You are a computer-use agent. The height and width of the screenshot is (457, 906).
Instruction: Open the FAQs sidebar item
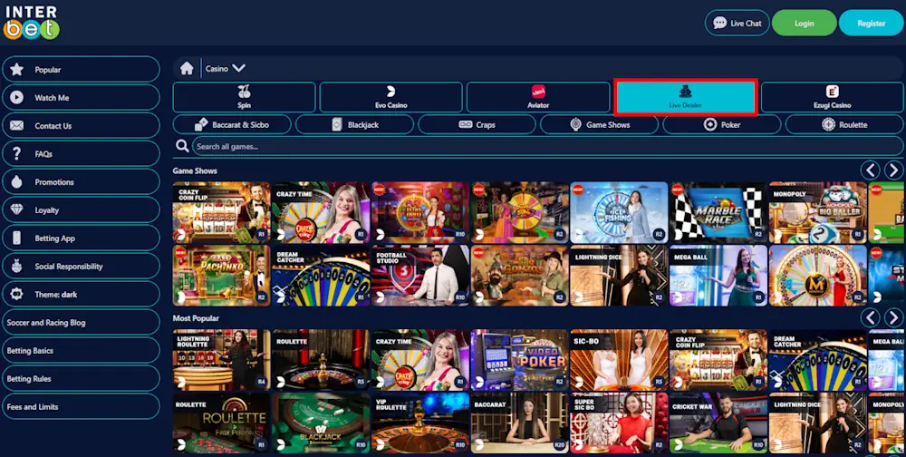pos(81,154)
